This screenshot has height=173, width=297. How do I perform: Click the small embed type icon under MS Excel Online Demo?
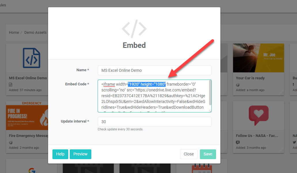[x=11, y=85]
